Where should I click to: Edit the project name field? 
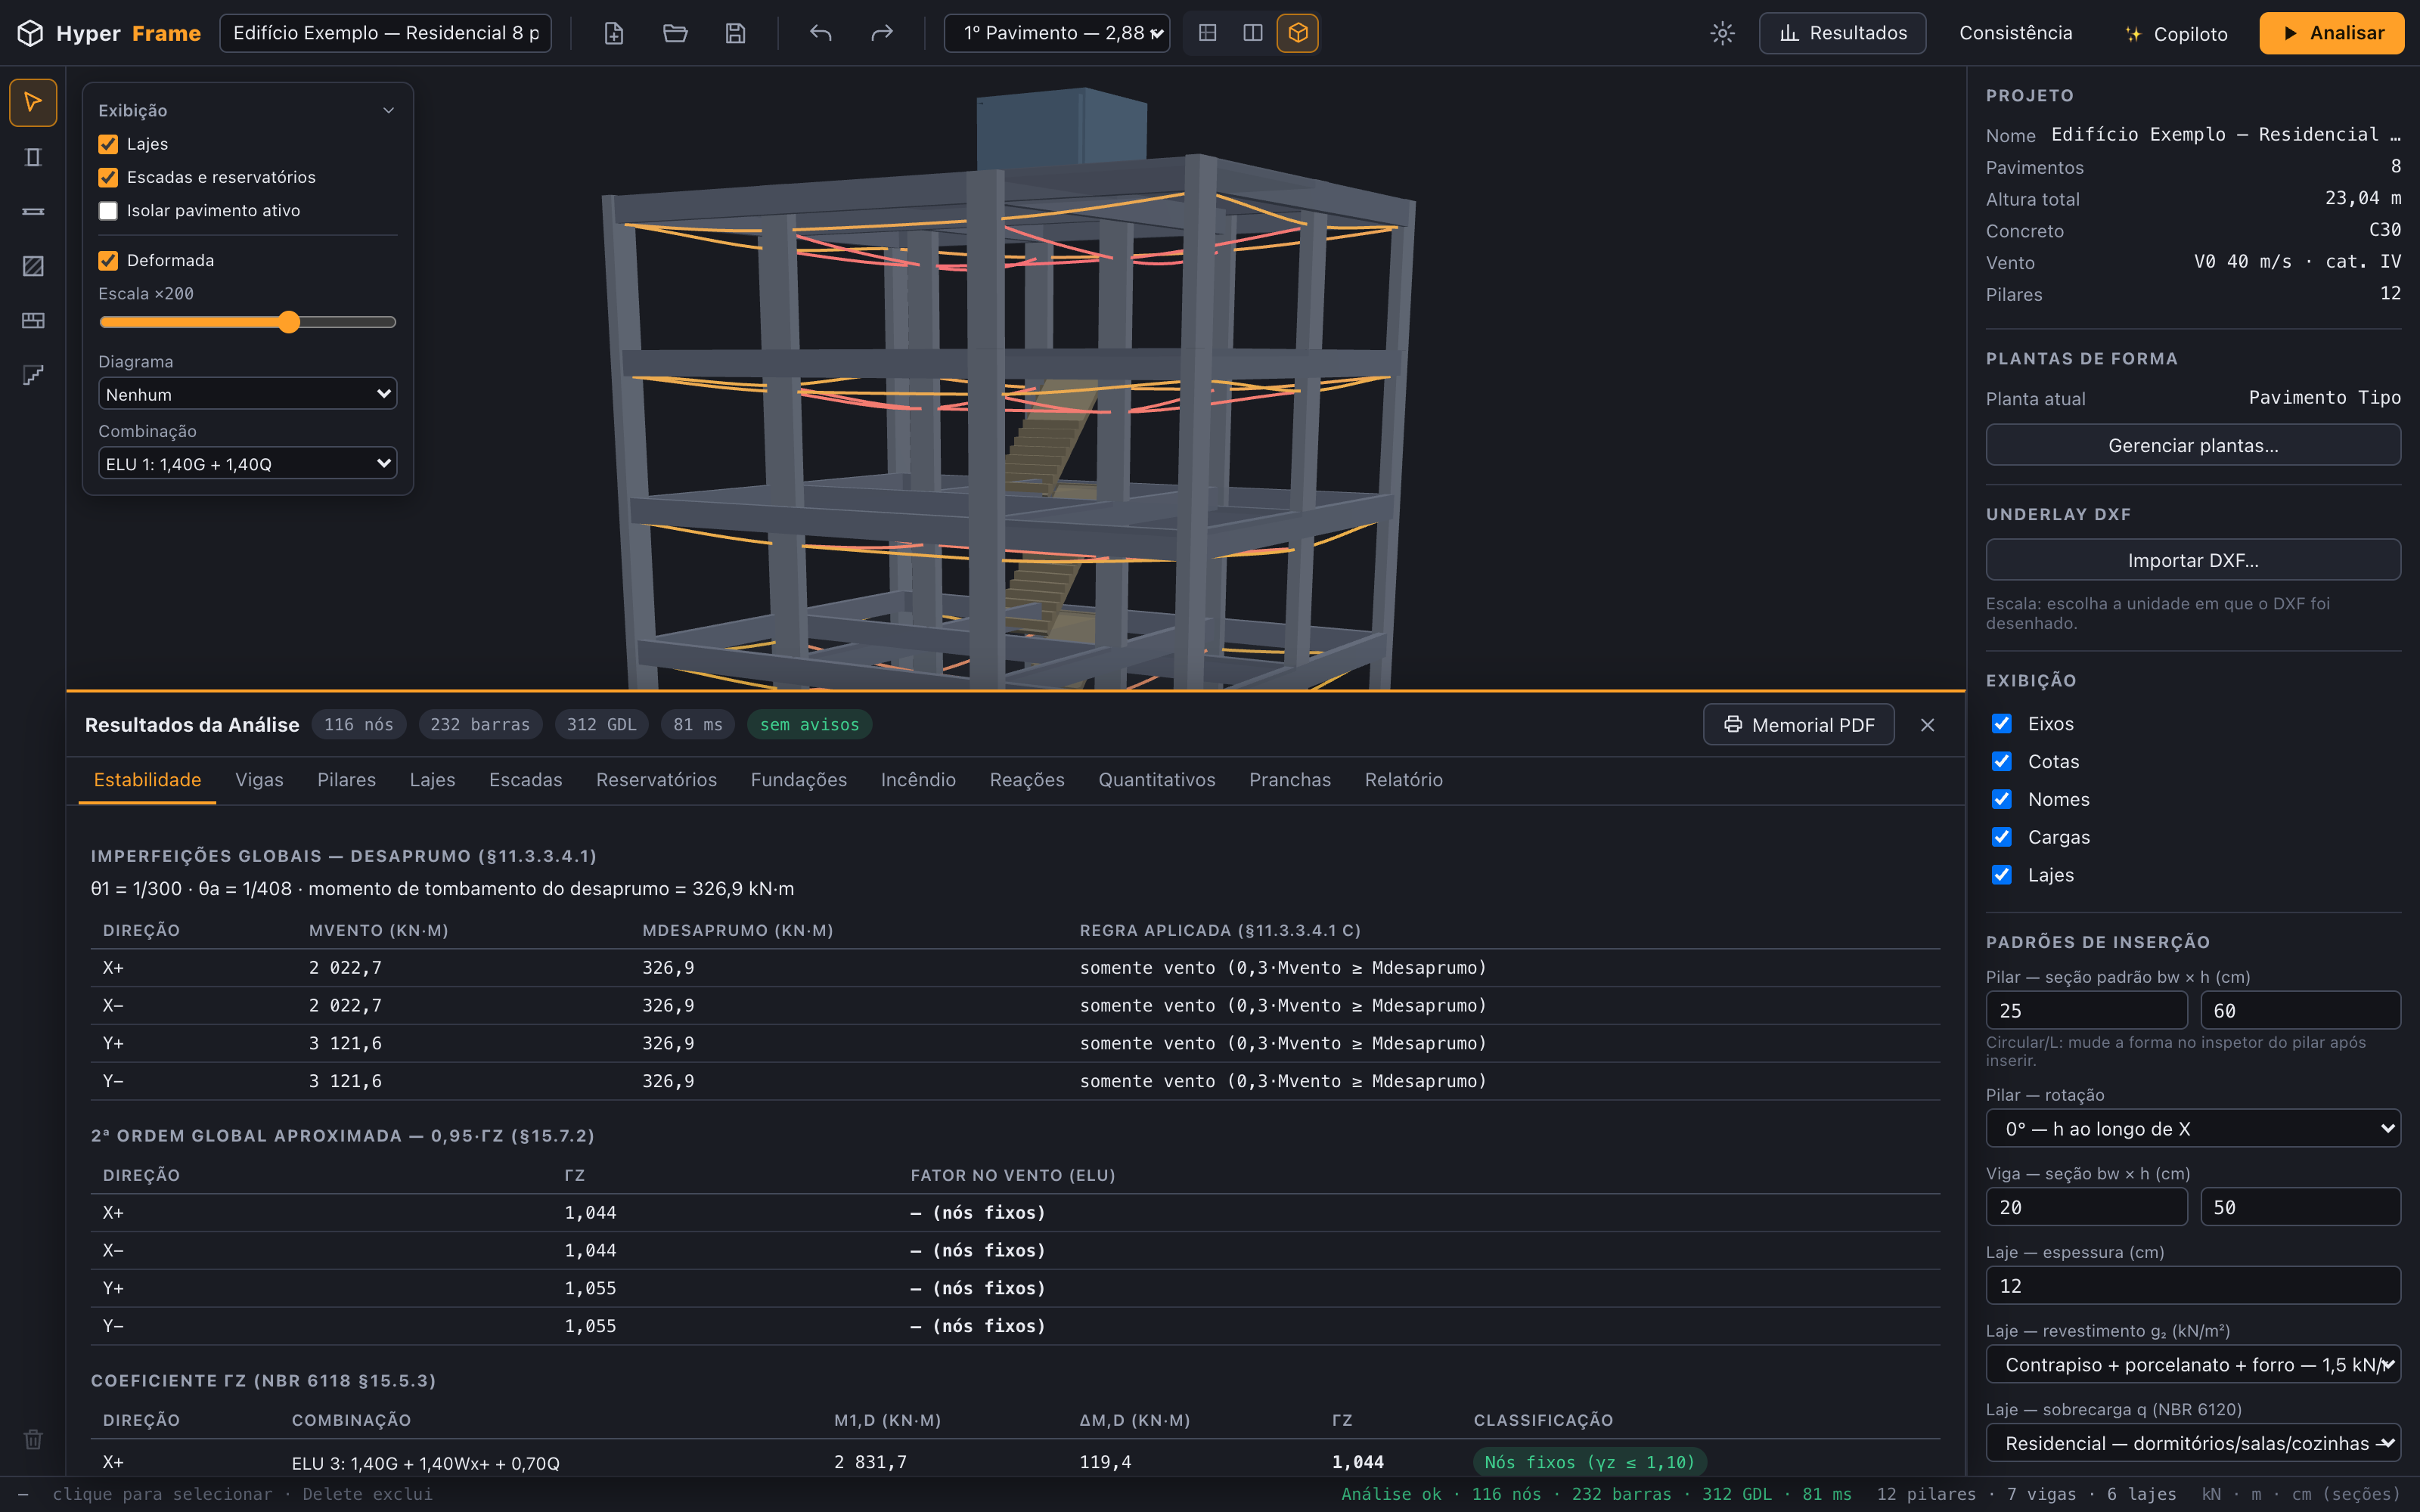point(385,33)
